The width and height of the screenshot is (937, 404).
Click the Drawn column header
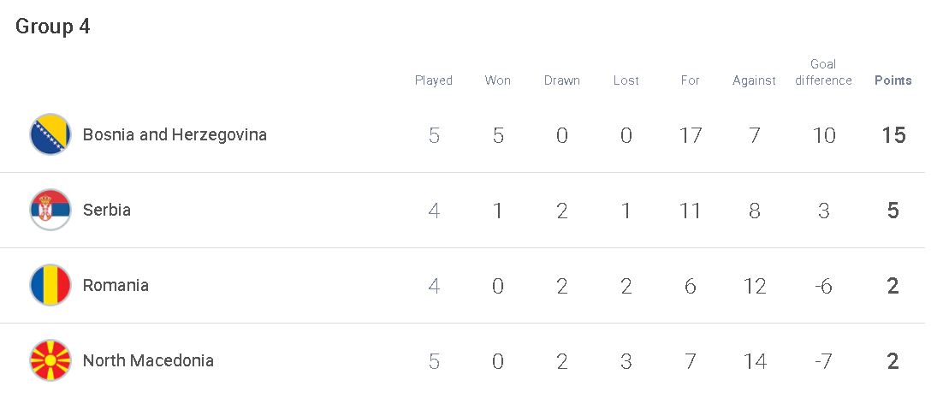tap(561, 80)
